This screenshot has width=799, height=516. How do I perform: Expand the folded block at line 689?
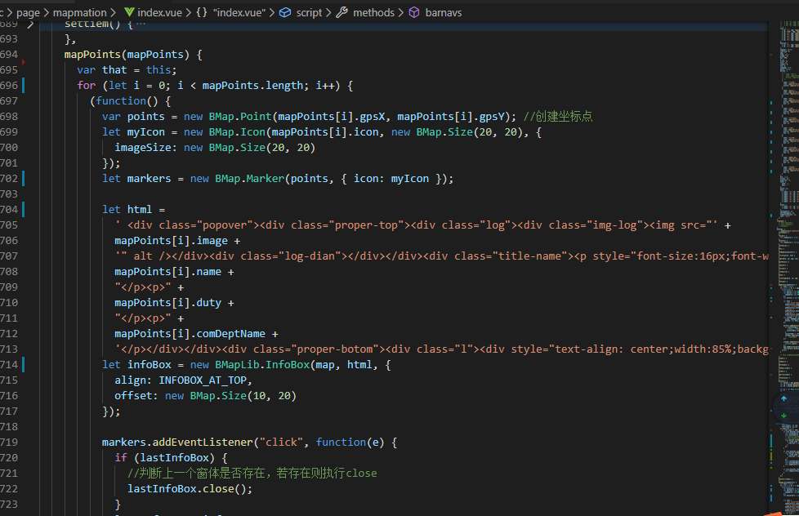pos(30,24)
